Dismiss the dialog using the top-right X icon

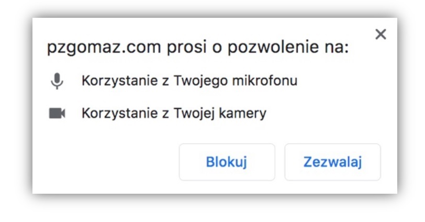(x=381, y=35)
